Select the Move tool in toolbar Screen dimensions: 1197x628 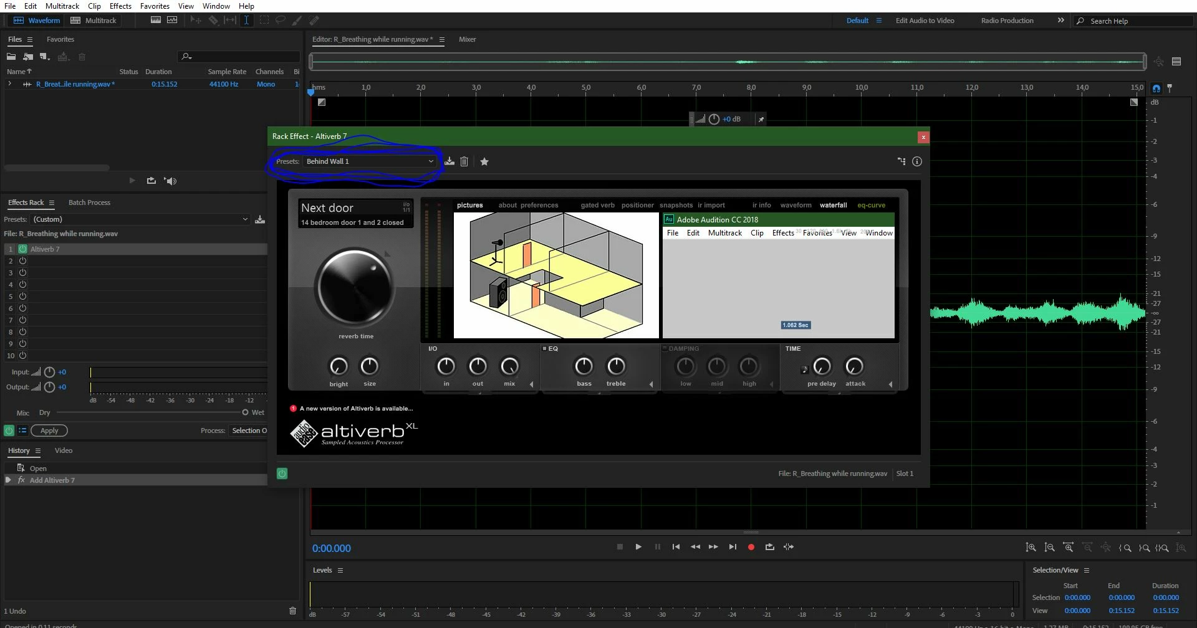[x=196, y=21]
